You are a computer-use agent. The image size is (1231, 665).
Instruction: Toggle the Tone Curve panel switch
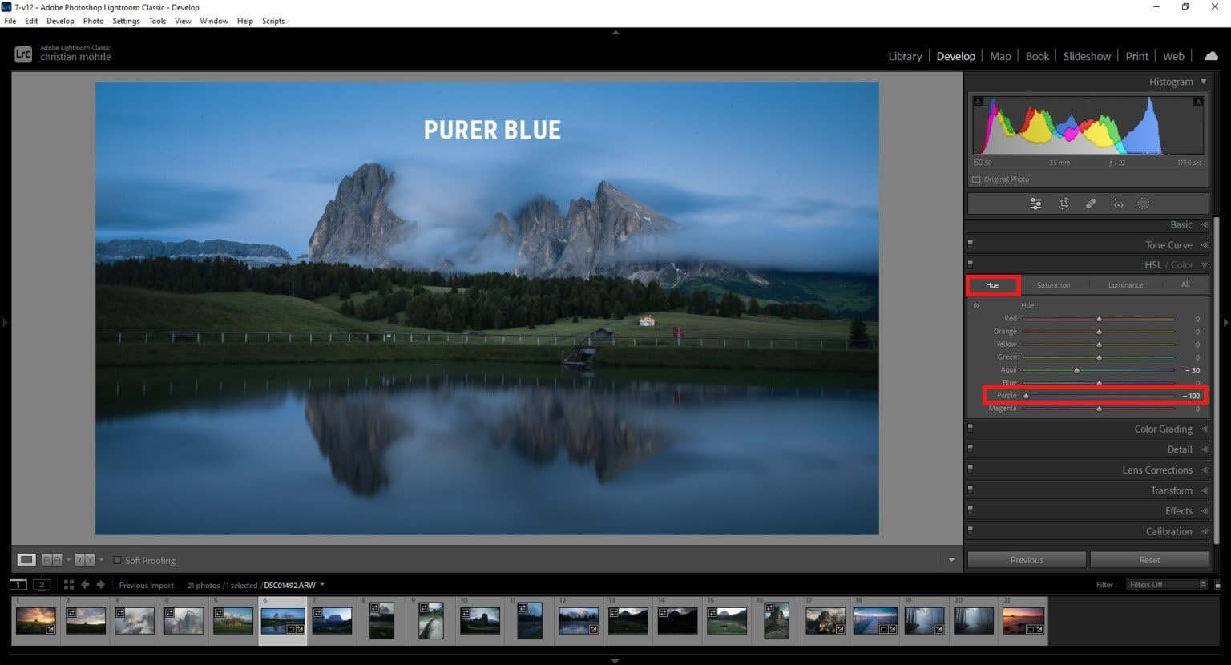971,244
